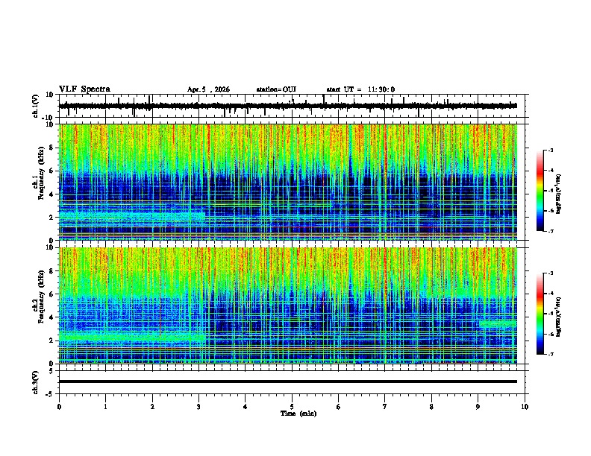
Task: Click time axis tick label "6"
Action: click(339, 407)
